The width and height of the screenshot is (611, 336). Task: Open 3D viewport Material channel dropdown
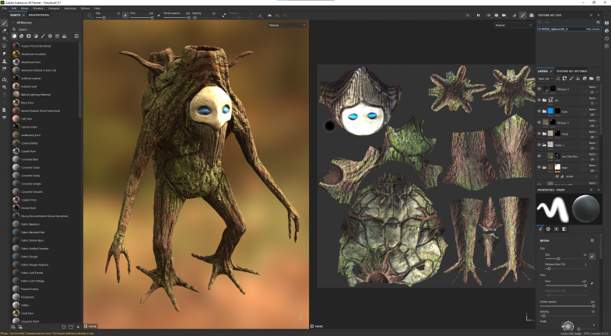(286, 26)
